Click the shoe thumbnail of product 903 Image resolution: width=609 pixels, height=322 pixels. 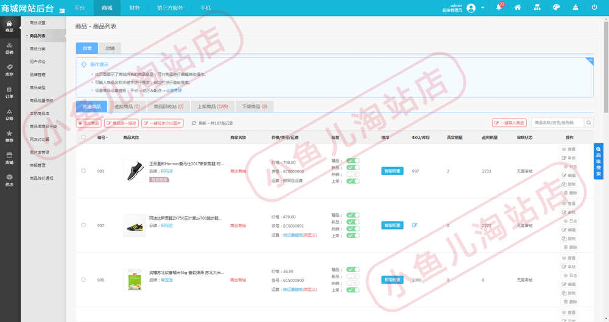(135, 171)
